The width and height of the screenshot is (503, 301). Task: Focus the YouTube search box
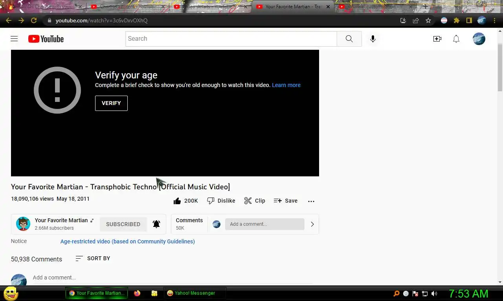pos(231,39)
